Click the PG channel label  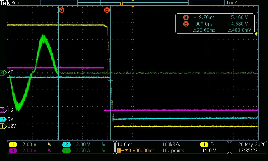pyautogui.click(x=10, y=110)
